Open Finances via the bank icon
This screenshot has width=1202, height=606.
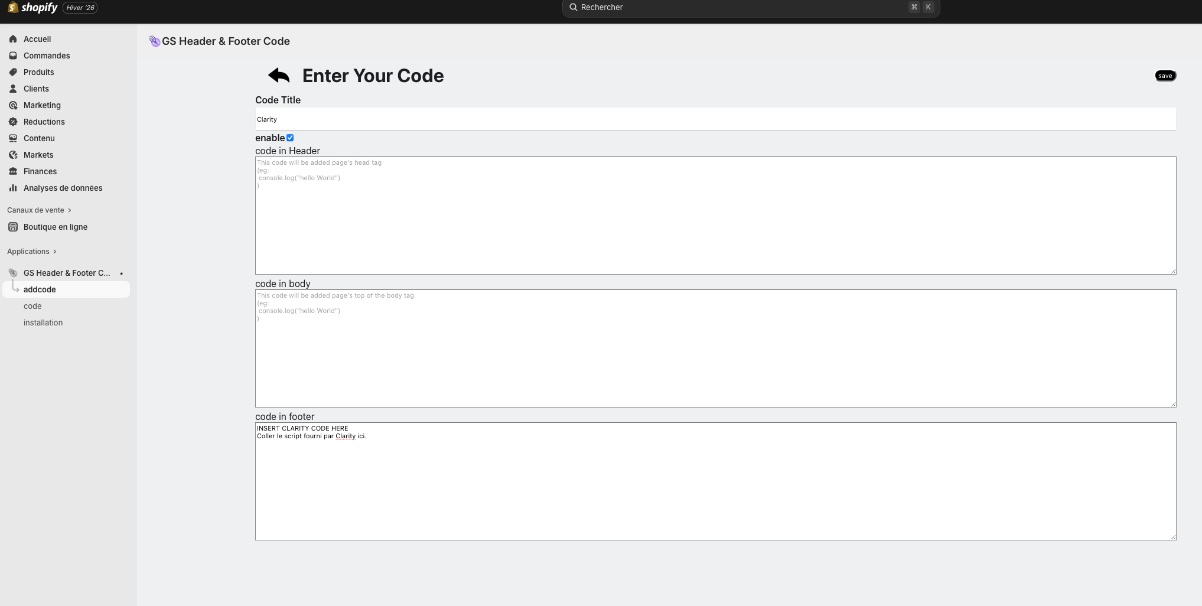point(13,171)
